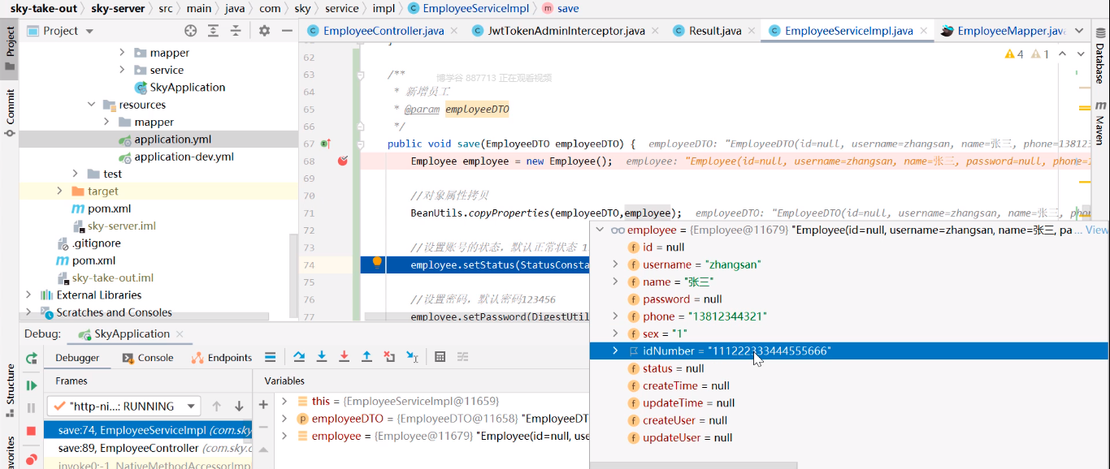Collapse the resources folder

pos(91,105)
